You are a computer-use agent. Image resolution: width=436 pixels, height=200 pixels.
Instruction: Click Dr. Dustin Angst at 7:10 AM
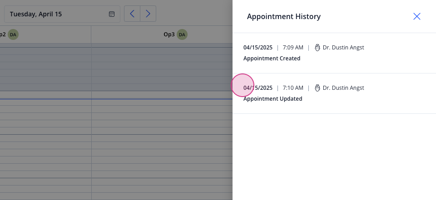click(343, 88)
